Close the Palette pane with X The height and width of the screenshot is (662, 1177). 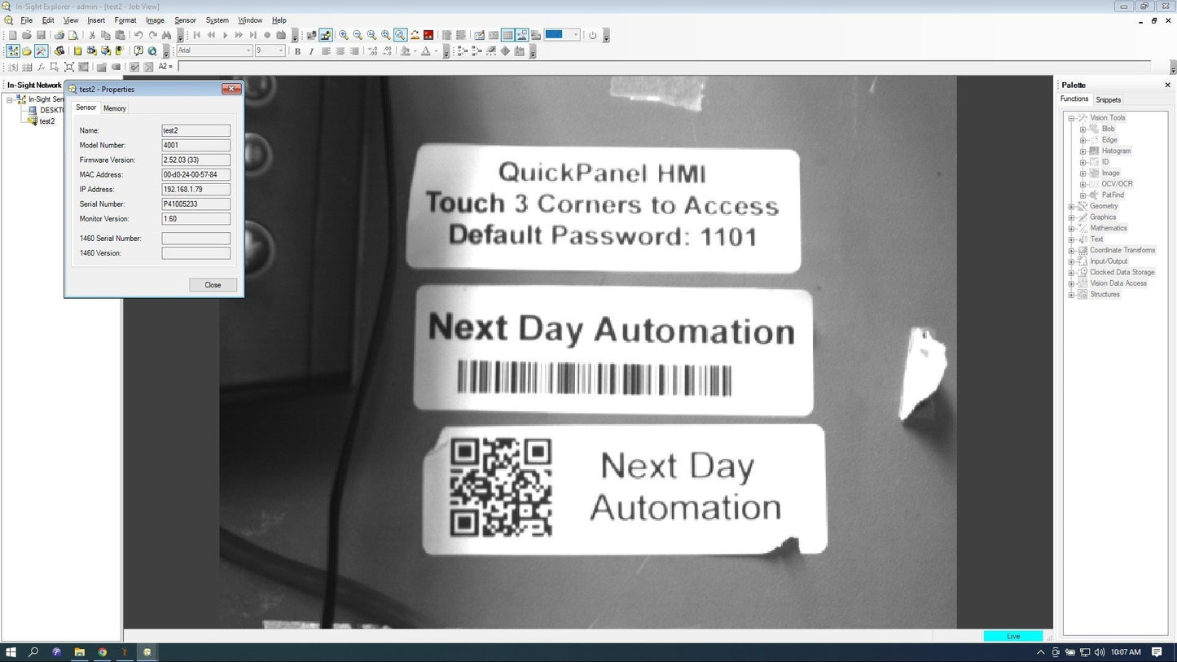(x=1167, y=85)
